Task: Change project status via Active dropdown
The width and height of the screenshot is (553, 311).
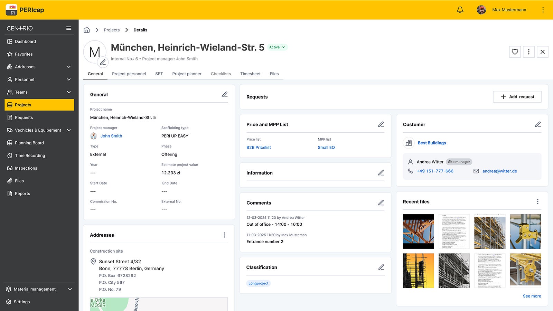Action: (277, 47)
